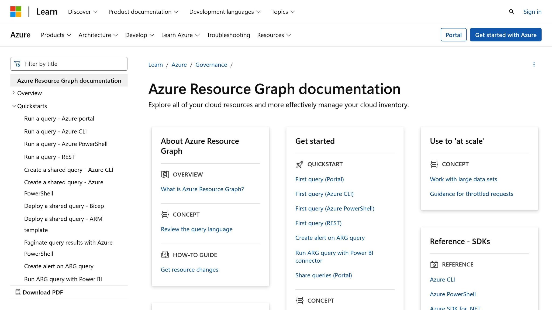
Task: Open Run a query - REST
Action: (49, 157)
